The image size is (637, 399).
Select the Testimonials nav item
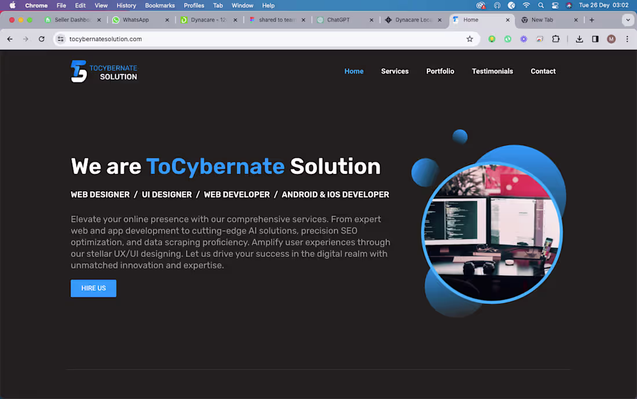click(x=492, y=71)
